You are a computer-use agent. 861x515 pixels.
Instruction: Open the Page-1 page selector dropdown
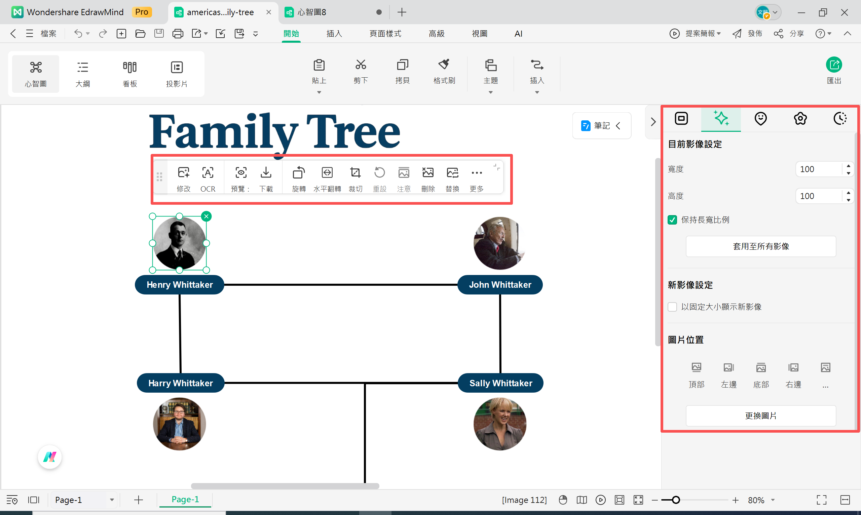coord(112,500)
